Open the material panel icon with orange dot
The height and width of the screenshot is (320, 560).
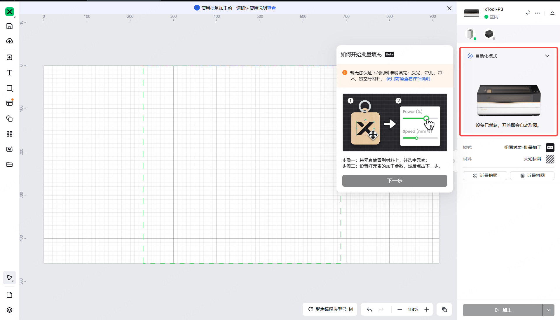[x=10, y=103]
